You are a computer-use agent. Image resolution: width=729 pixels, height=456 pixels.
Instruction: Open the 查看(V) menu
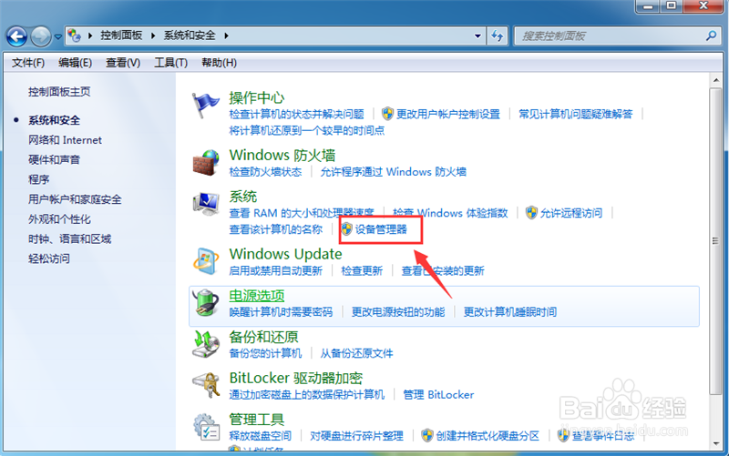(x=123, y=63)
